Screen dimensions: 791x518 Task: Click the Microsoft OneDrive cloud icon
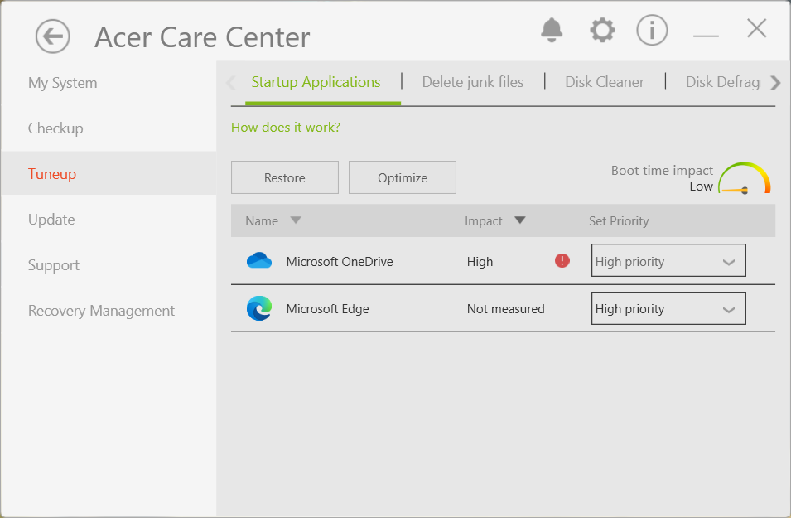pos(259,260)
